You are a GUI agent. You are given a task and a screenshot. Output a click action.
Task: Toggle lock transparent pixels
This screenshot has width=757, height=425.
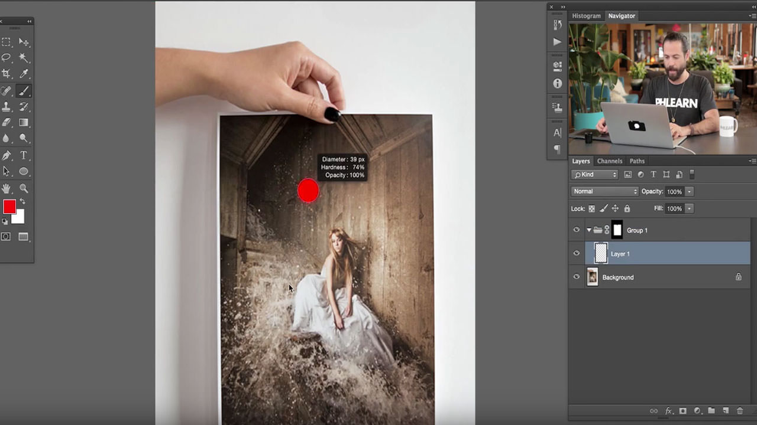[591, 208]
